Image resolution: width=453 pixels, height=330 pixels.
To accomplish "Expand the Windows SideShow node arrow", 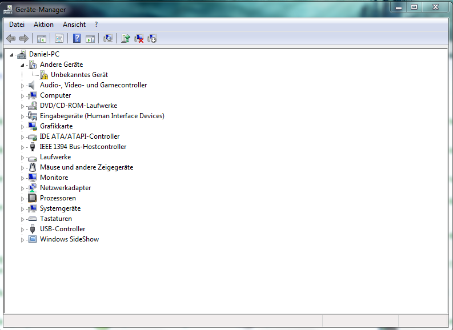I will (x=22, y=240).
